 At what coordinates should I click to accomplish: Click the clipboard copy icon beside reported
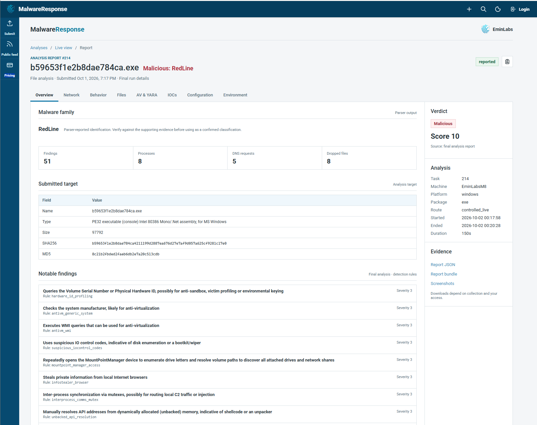(507, 62)
